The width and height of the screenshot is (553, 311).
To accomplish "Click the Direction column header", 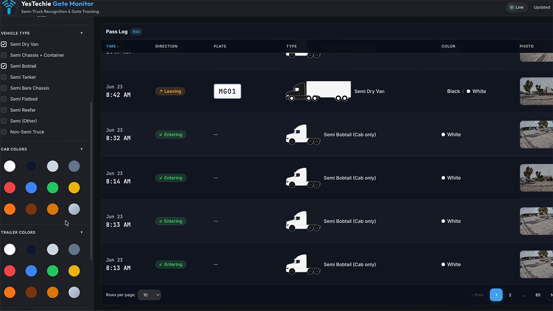I will tap(166, 46).
